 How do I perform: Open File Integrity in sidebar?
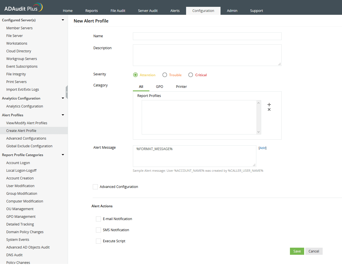point(16,74)
